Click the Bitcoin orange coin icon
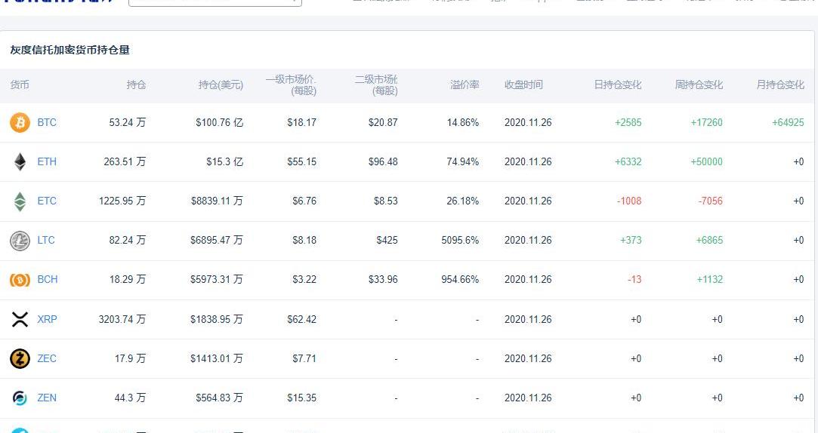 point(20,122)
